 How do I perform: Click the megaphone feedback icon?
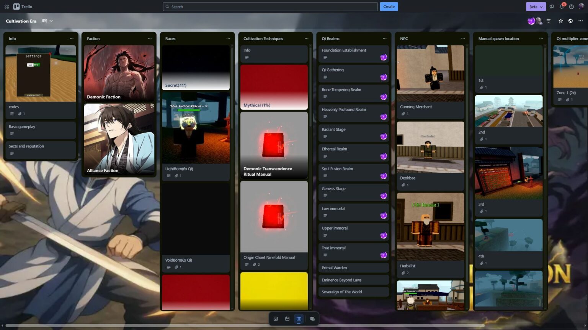(552, 6)
